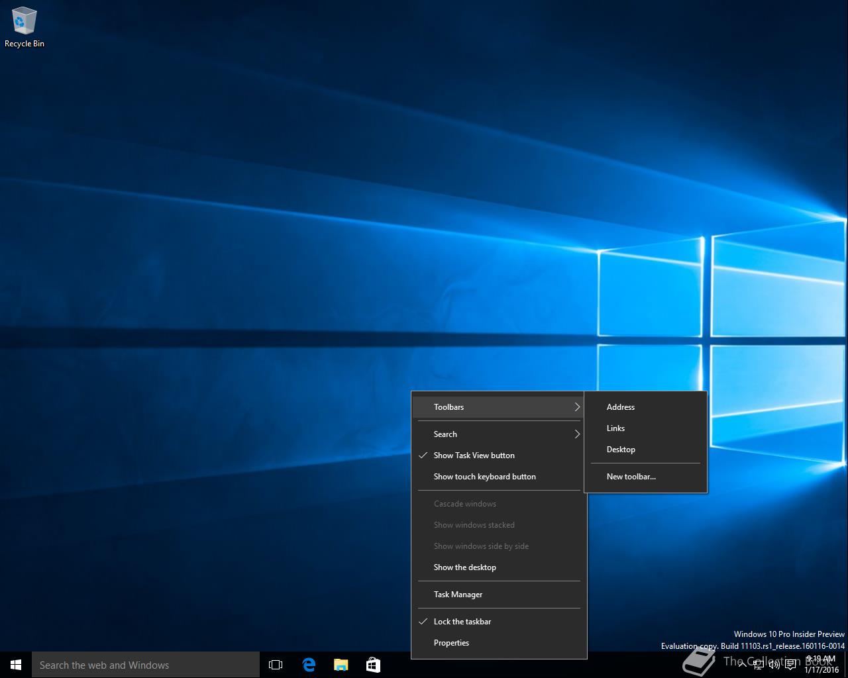Viewport: 848px width, 678px height.
Task: Open the Action Center notification icon
Action: pyautogui.click(x=790, y=665)
